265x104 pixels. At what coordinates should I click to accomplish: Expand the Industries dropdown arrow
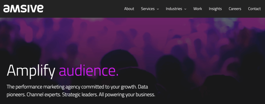coord(185,9)
